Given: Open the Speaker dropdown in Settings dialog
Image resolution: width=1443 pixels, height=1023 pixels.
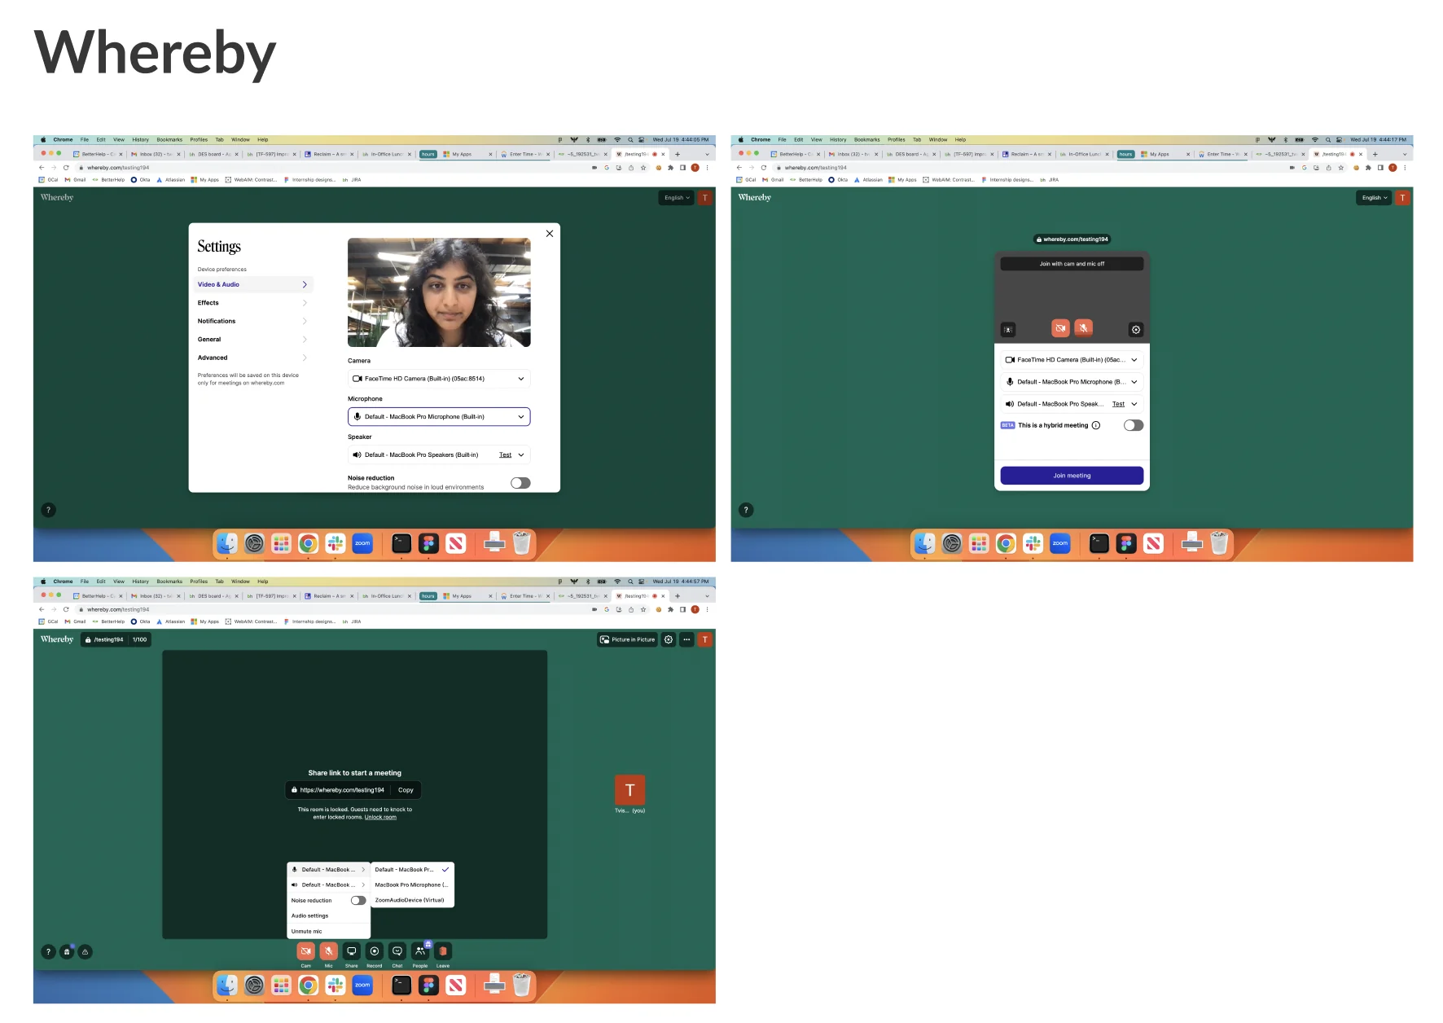Looking at the screenshot, I should point(439,455).
